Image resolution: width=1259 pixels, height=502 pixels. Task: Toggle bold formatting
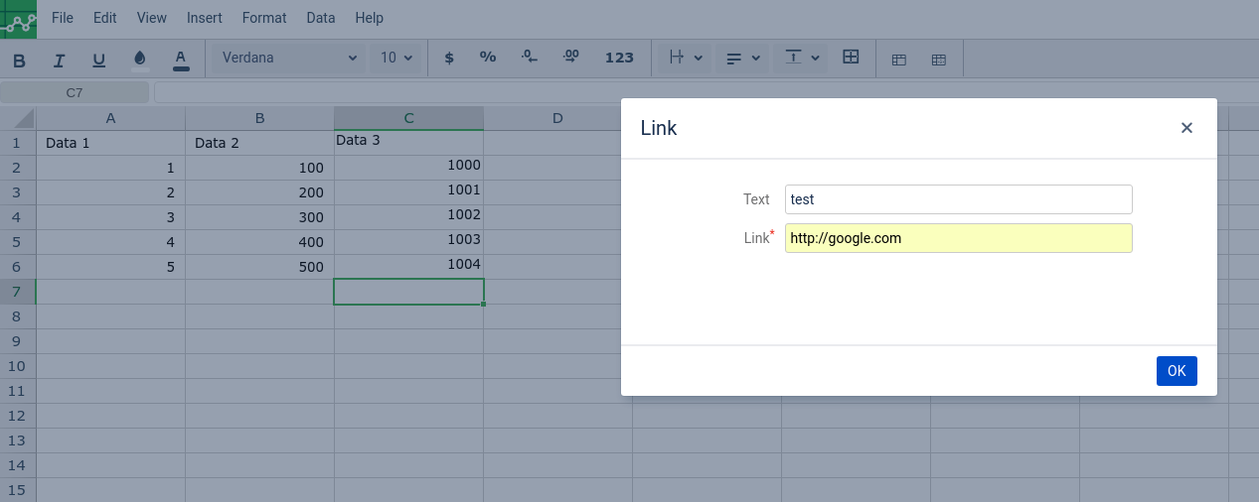click(20, 59)
